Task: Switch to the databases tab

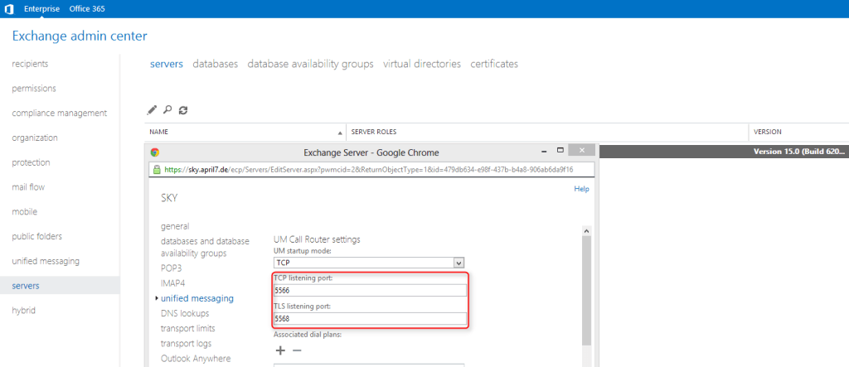Action: 215,64
